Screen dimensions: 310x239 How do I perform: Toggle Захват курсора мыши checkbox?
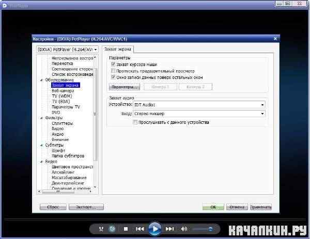[113, 65]
